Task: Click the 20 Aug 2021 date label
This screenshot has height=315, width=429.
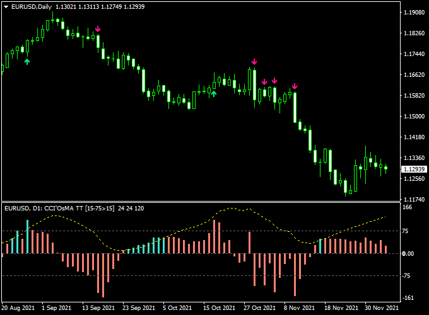Action: (x=18, y=308)
